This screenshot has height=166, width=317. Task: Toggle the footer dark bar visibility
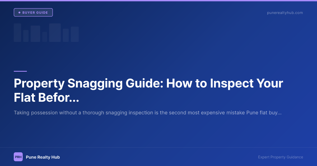coord(158,157)
